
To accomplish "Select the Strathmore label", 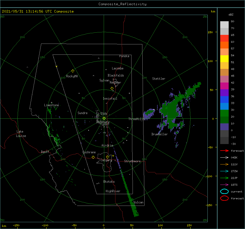I will [132, 161].
